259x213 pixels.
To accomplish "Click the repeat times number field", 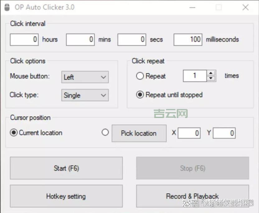I will (x=195, y=76).
